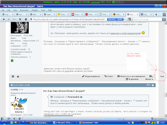Click the RU language indicator in taskbar
Screen dimensions: 167x125
129,123
